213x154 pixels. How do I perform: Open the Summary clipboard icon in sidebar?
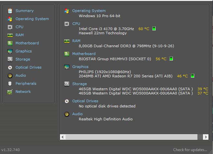pyautogui.click(x=10, y=11)
